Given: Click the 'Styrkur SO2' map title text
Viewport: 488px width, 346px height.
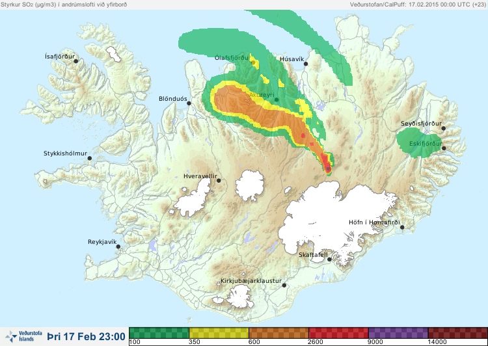Looking at the screenshot, I should (x=64, y=5).
